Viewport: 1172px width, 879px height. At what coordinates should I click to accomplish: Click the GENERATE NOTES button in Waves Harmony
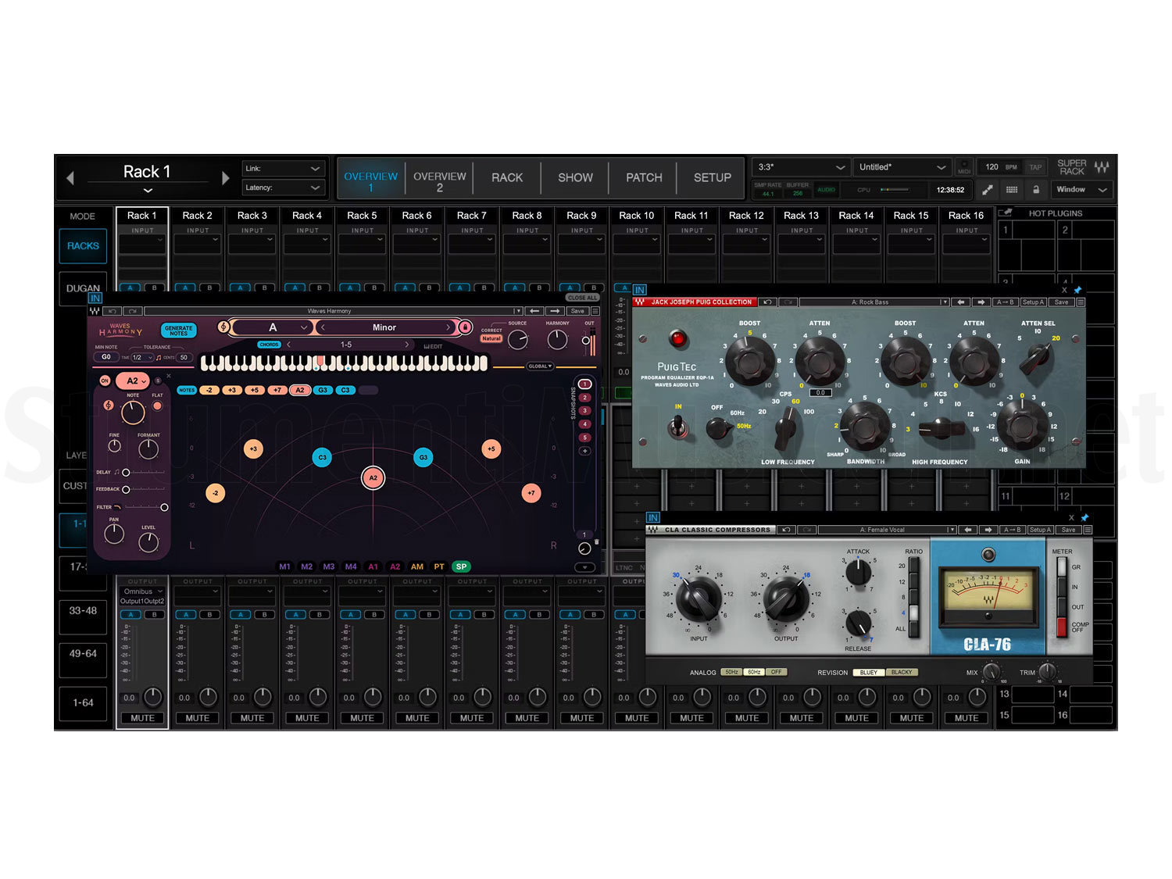177,329
